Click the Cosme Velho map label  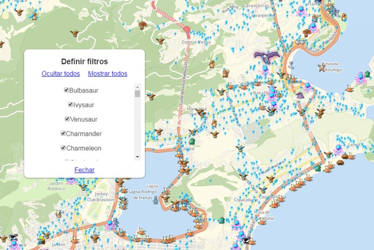(x=196, y=42)
